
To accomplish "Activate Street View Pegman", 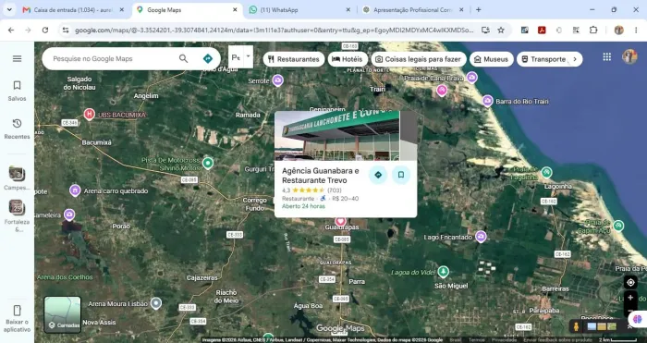I will pos(576,326).
